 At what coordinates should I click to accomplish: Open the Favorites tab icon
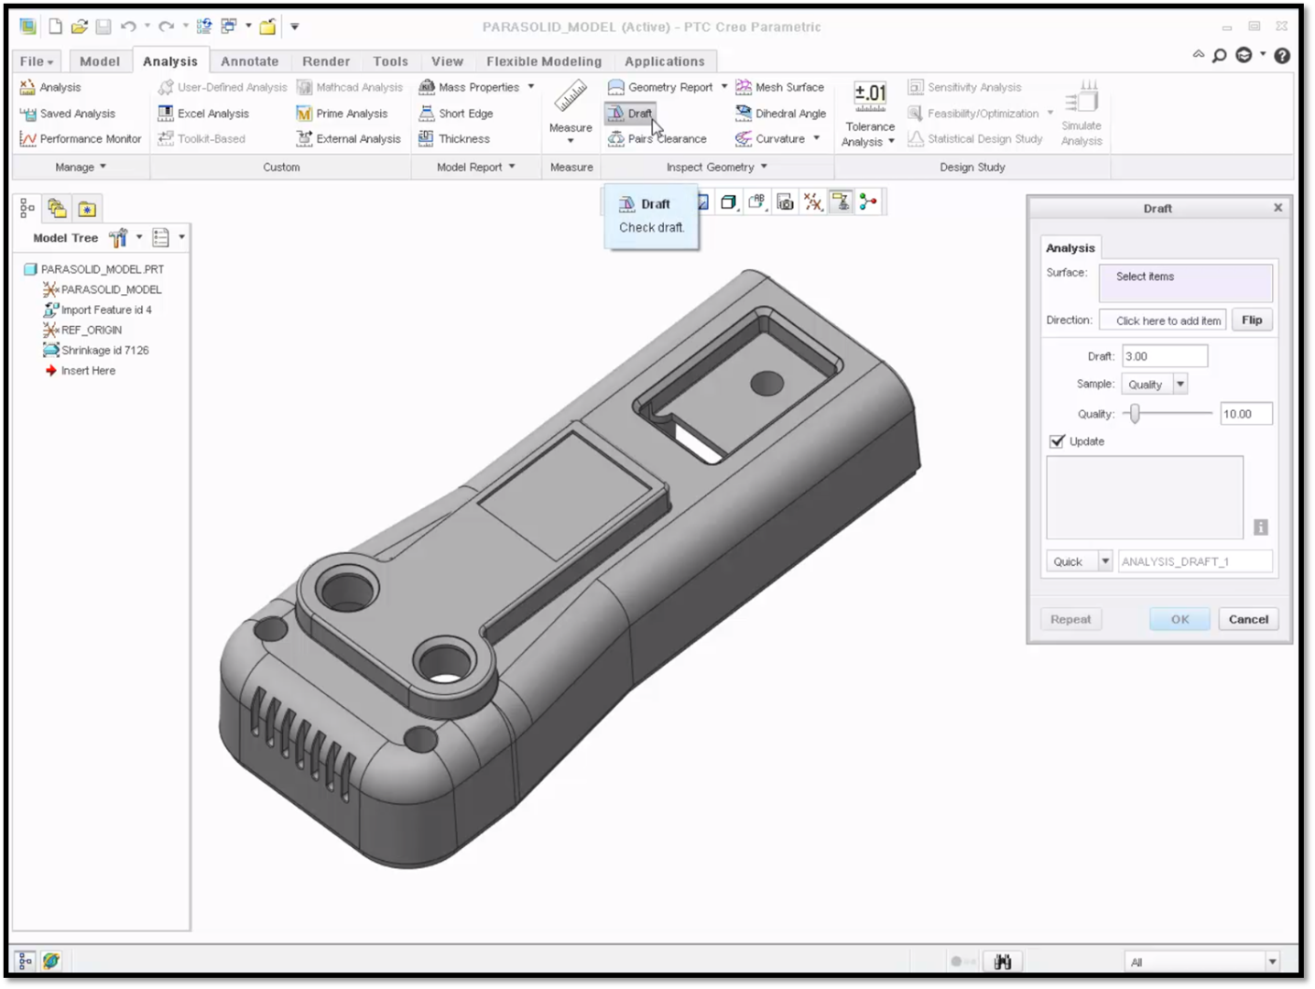[x=87, y=209]
